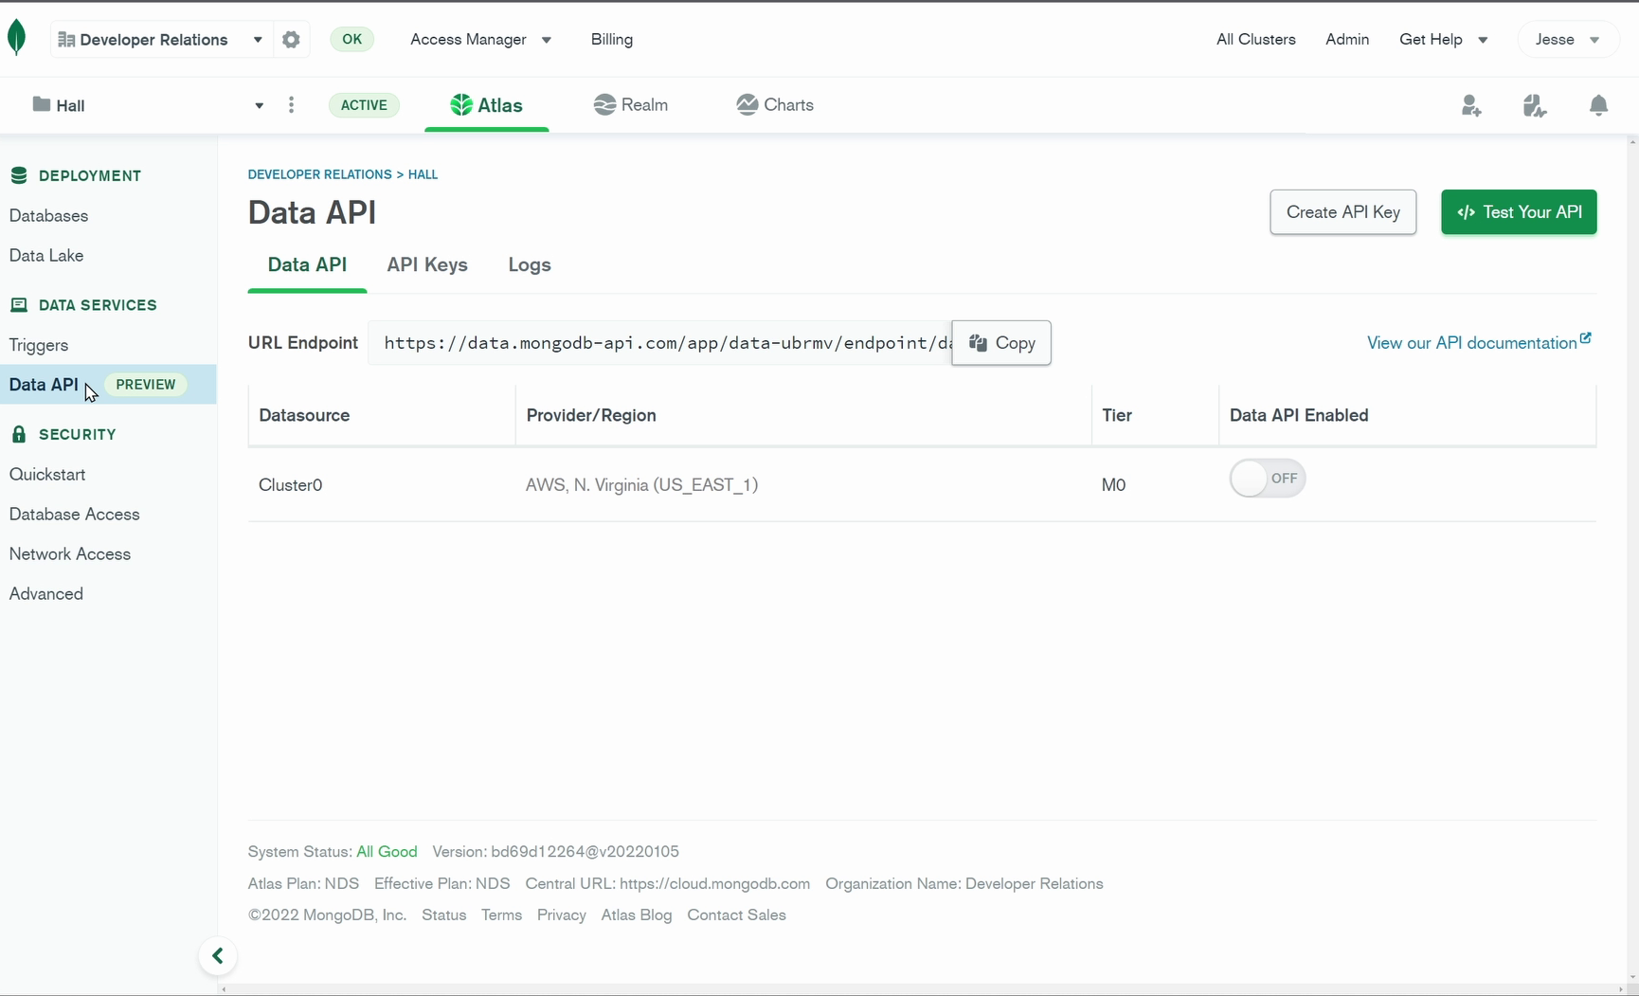Go to All Clusters
The width and height of the screenshot is (1639, 996).
[x=1255, y=40]
